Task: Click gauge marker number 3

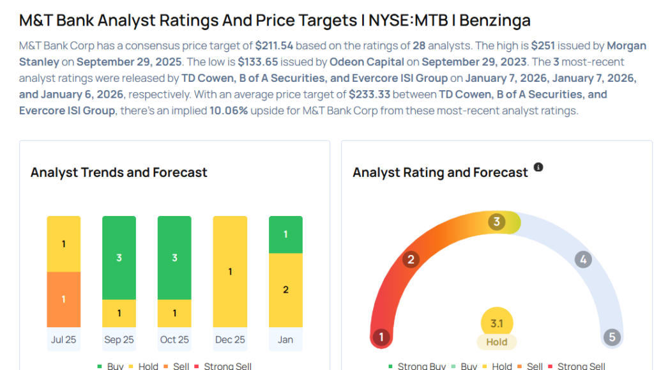Action: 496,222
